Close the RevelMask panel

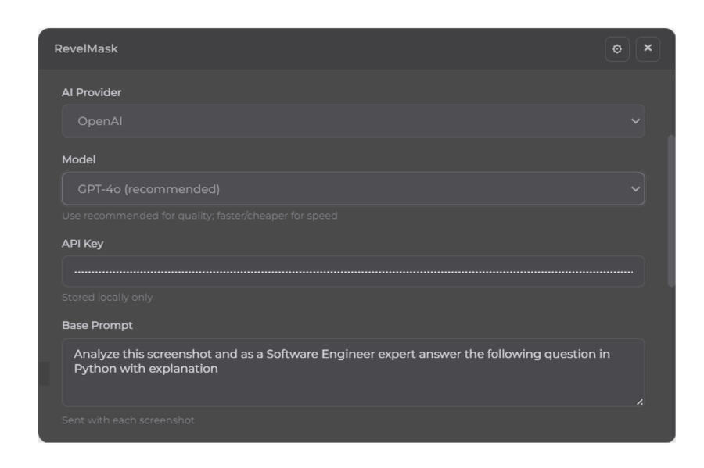tap(648, 49)
